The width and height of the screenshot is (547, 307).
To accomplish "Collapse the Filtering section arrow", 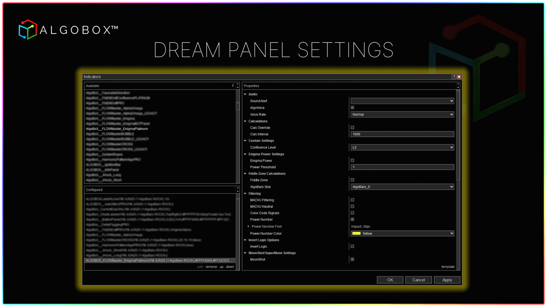I will tap(245, 194).
